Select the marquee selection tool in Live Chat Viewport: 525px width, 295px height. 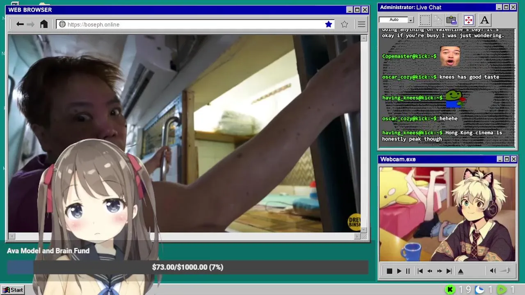[425, 20]
